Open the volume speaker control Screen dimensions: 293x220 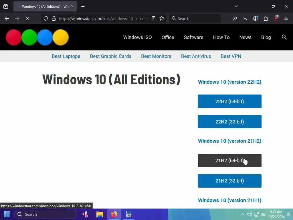pyautogui.click(x=249, y=214)
